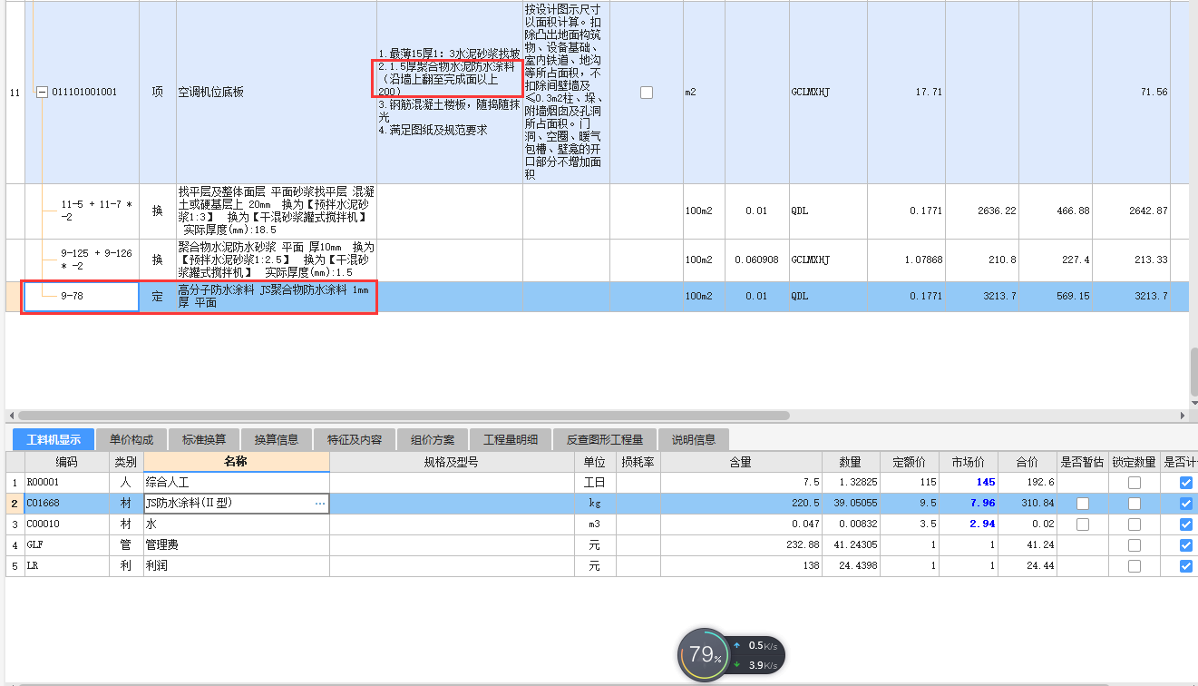Open the 单价构成 tab
The width and height of the screenshot is (1198, 686).
[131, 440]
